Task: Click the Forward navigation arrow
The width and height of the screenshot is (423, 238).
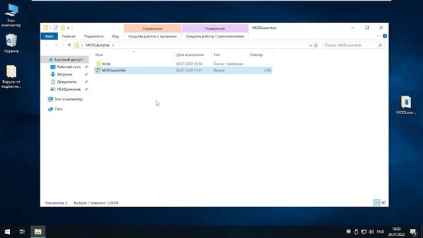Action: click(x=56, y=46)
